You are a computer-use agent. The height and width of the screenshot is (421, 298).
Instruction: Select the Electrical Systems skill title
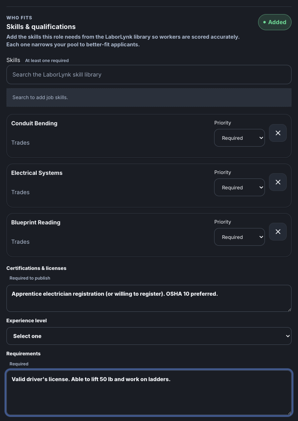(37, 173)
